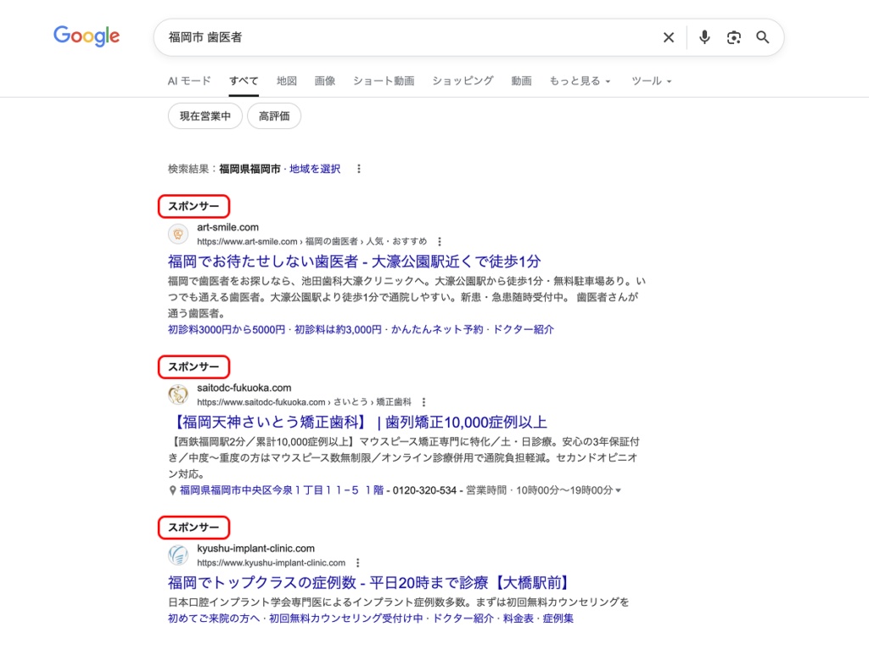Click the phone number 0120-320-534
This screenshot has width=869, height=649.
coord(424,490)
